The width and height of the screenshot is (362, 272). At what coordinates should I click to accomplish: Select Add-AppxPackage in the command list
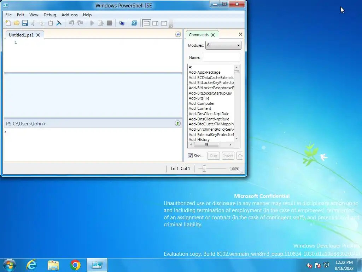click(x=205, y=72)
